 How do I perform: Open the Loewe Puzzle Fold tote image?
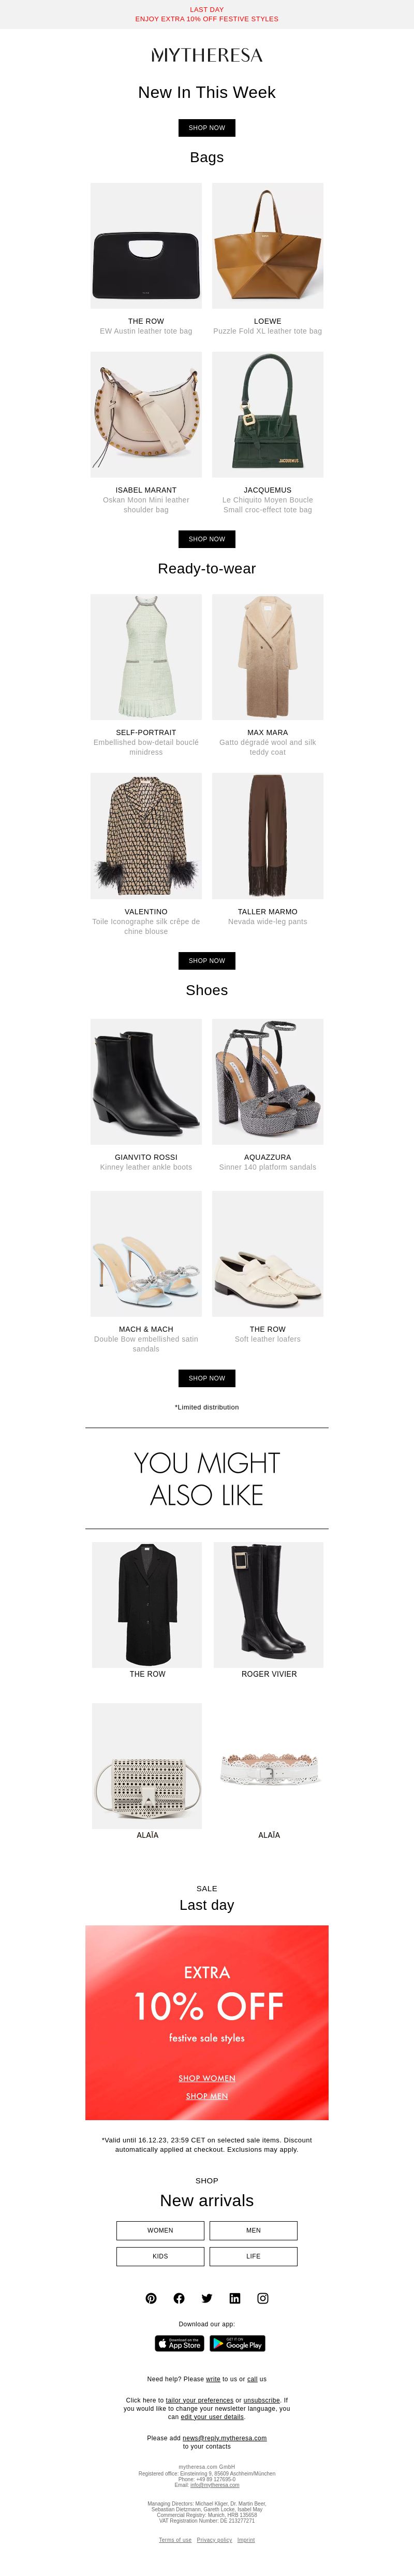[268, 245]
